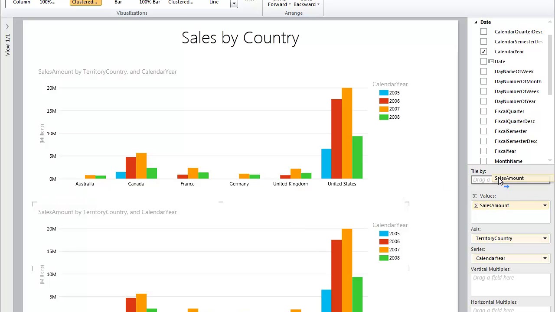Check the Date field checkbox
Image resolution: width=555 pixels, height=312 pixels.
click(483, 62)
